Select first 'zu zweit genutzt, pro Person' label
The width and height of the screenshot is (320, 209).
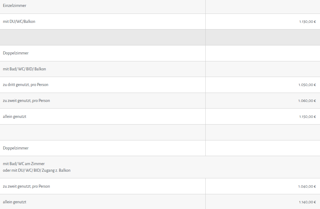(x=26, y=101)
